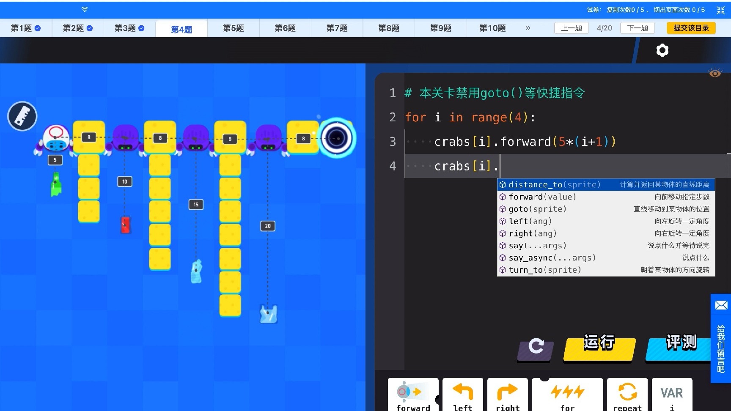Select the for loop lightning block
This screenshot has width=731, height=411.
coord(567,393)
